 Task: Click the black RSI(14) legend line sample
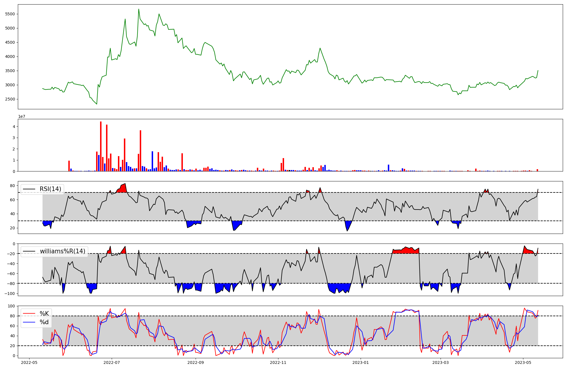tap(29, 189)
